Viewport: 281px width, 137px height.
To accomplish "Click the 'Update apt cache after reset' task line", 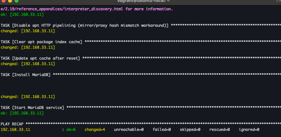I will [141, 58].
